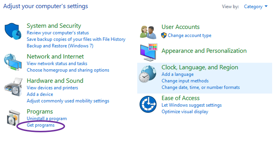Click the User Accounts people icon
274x144 pixels.
point(148,32)
